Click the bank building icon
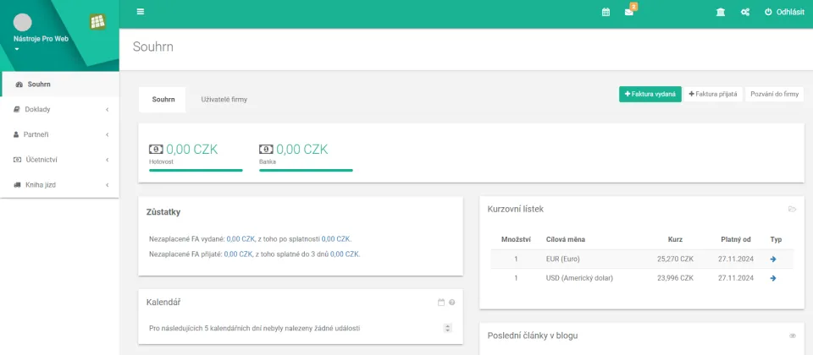The image size is (813, 355). pos(720,13)
